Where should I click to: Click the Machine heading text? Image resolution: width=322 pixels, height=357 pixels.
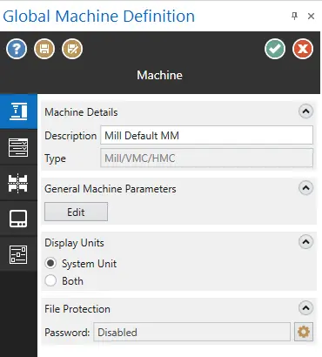point(159,75)
